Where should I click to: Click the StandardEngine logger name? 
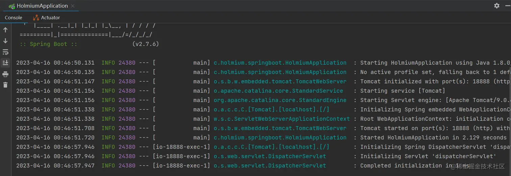coord(280,100)
